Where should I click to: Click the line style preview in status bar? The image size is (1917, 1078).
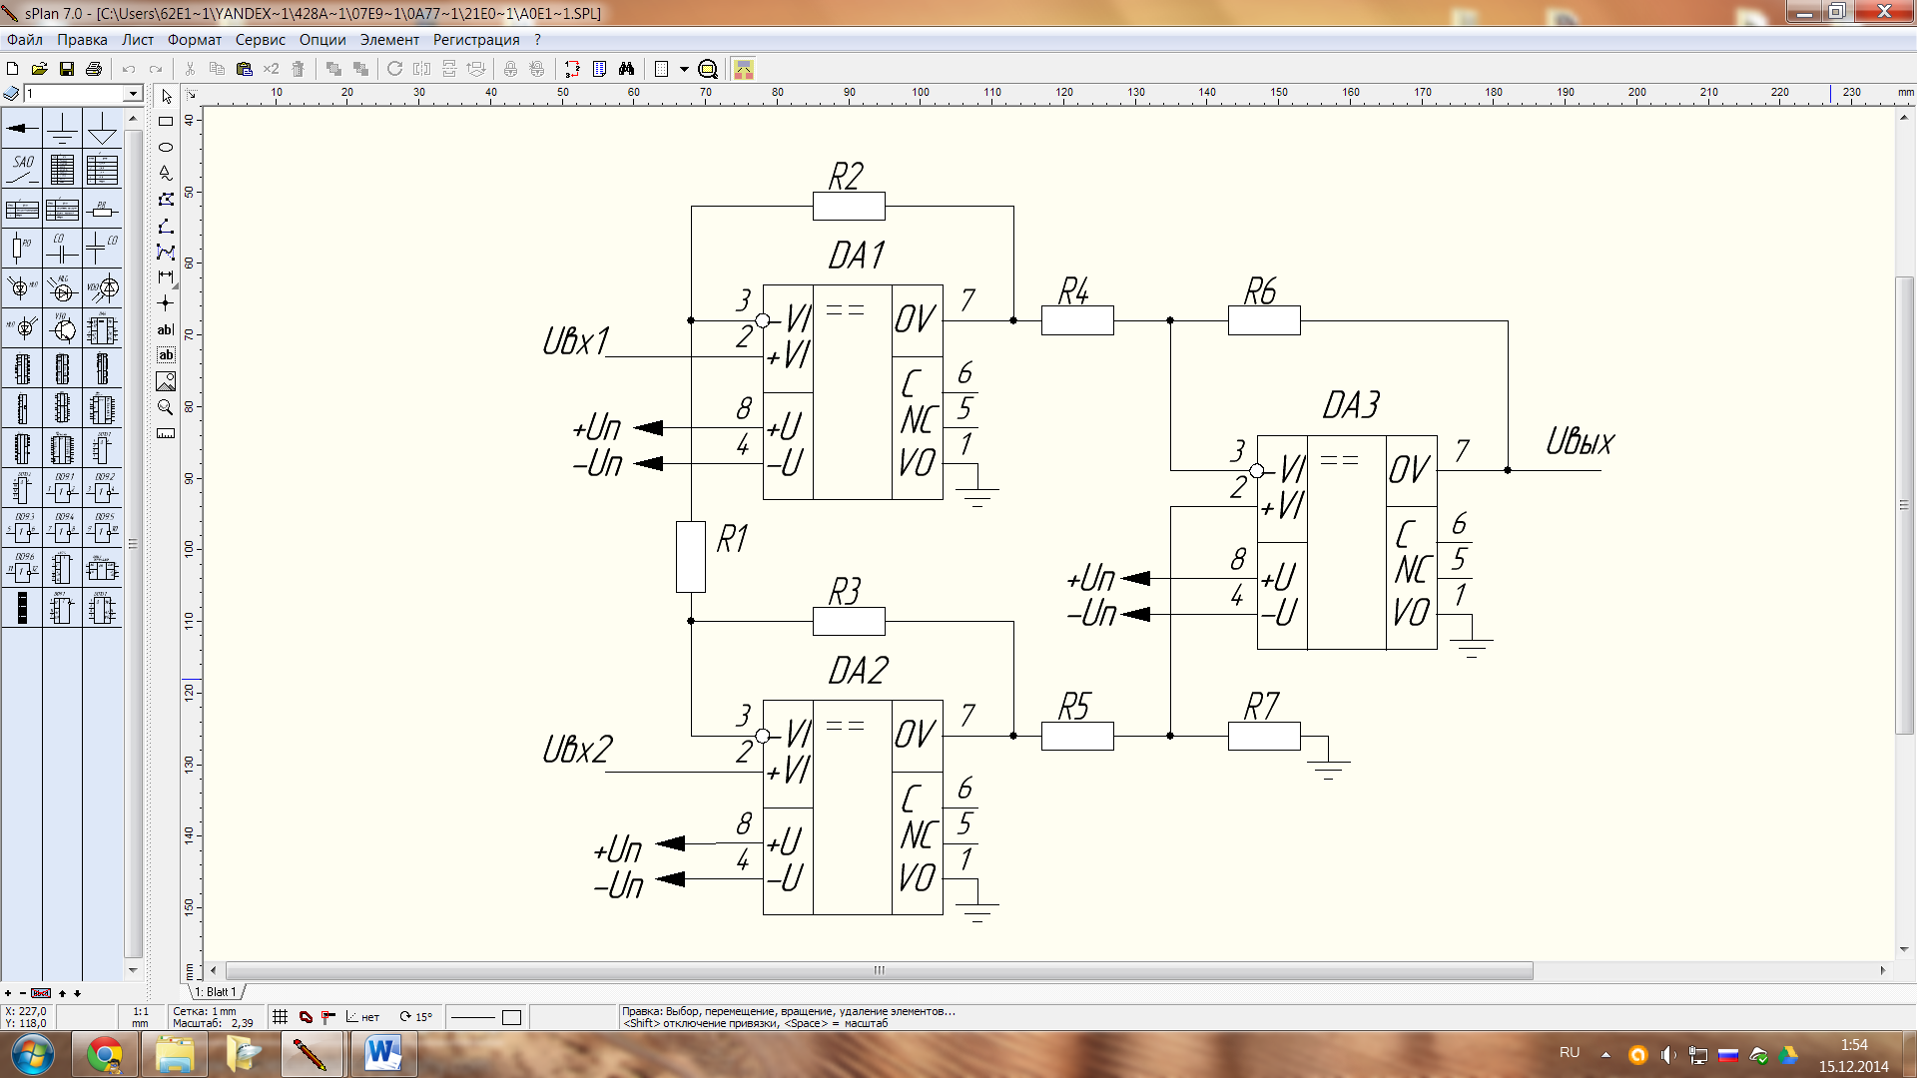click(x=473, y=1017)
